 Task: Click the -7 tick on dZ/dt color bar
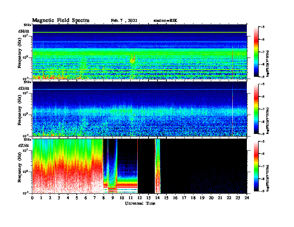(x=263, y=166)
